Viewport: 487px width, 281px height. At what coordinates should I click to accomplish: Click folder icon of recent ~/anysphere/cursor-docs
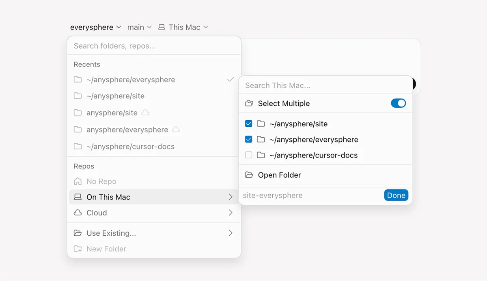[78, 147]
